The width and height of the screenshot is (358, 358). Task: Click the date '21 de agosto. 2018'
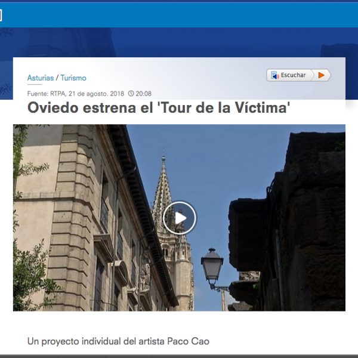pos(96,94)
